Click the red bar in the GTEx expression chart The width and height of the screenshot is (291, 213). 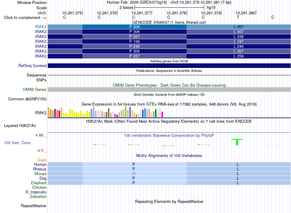pyautogui.click(x=59, y=114)
